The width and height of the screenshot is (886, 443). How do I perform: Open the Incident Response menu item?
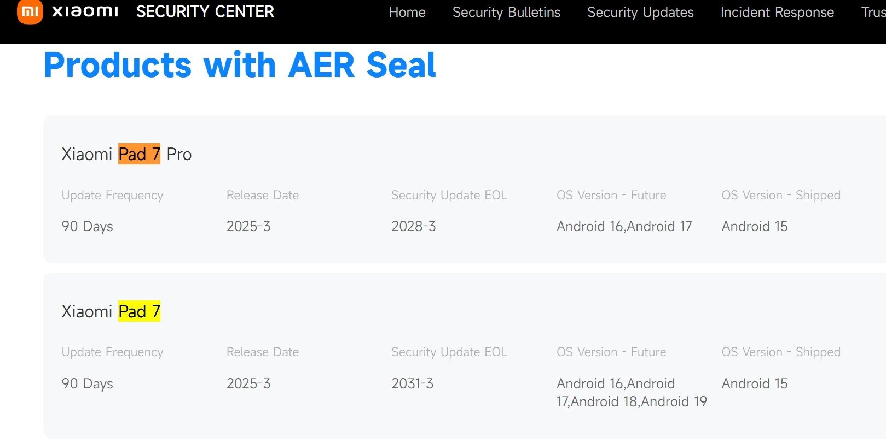point(777,12)
